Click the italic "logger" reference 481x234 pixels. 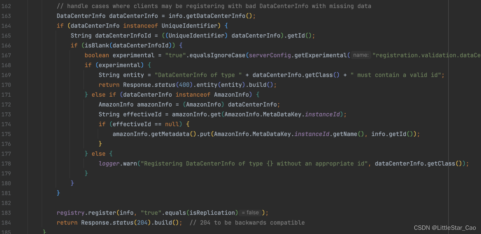click(x=109, y=164)
